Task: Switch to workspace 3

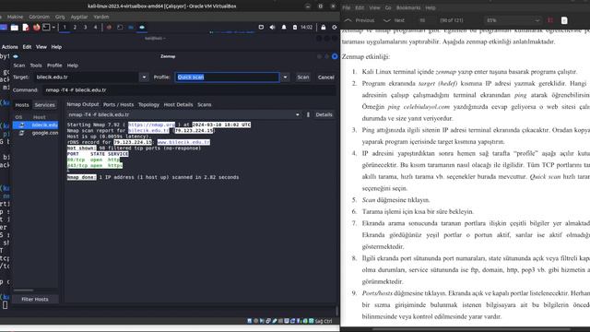Action: 85,27
